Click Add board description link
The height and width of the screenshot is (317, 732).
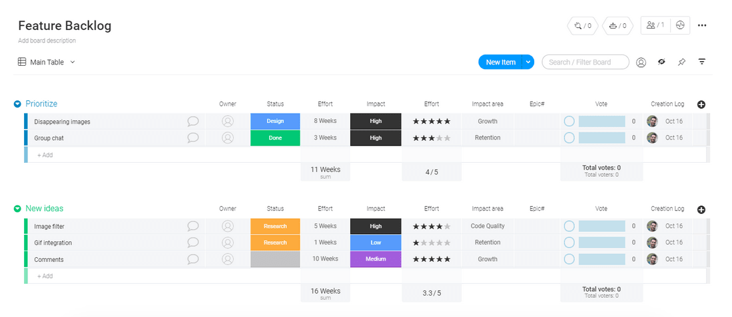pos(47,41)
